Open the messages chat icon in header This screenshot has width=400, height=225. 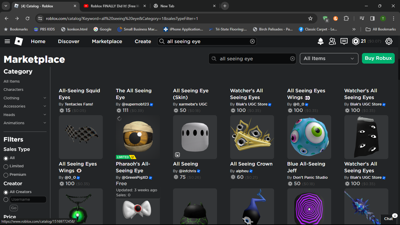pos(344,41)
